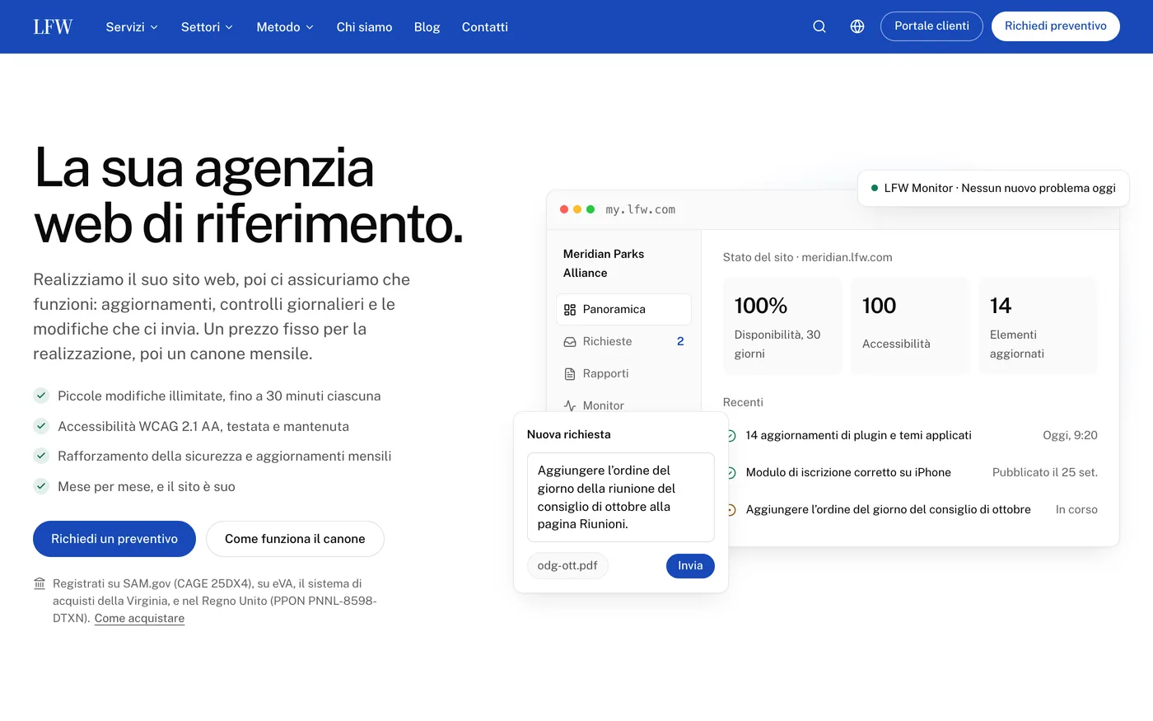
Task: Click check icon beside Accessibilità WCAG 2.1 AA
Action: pos(41,426)
